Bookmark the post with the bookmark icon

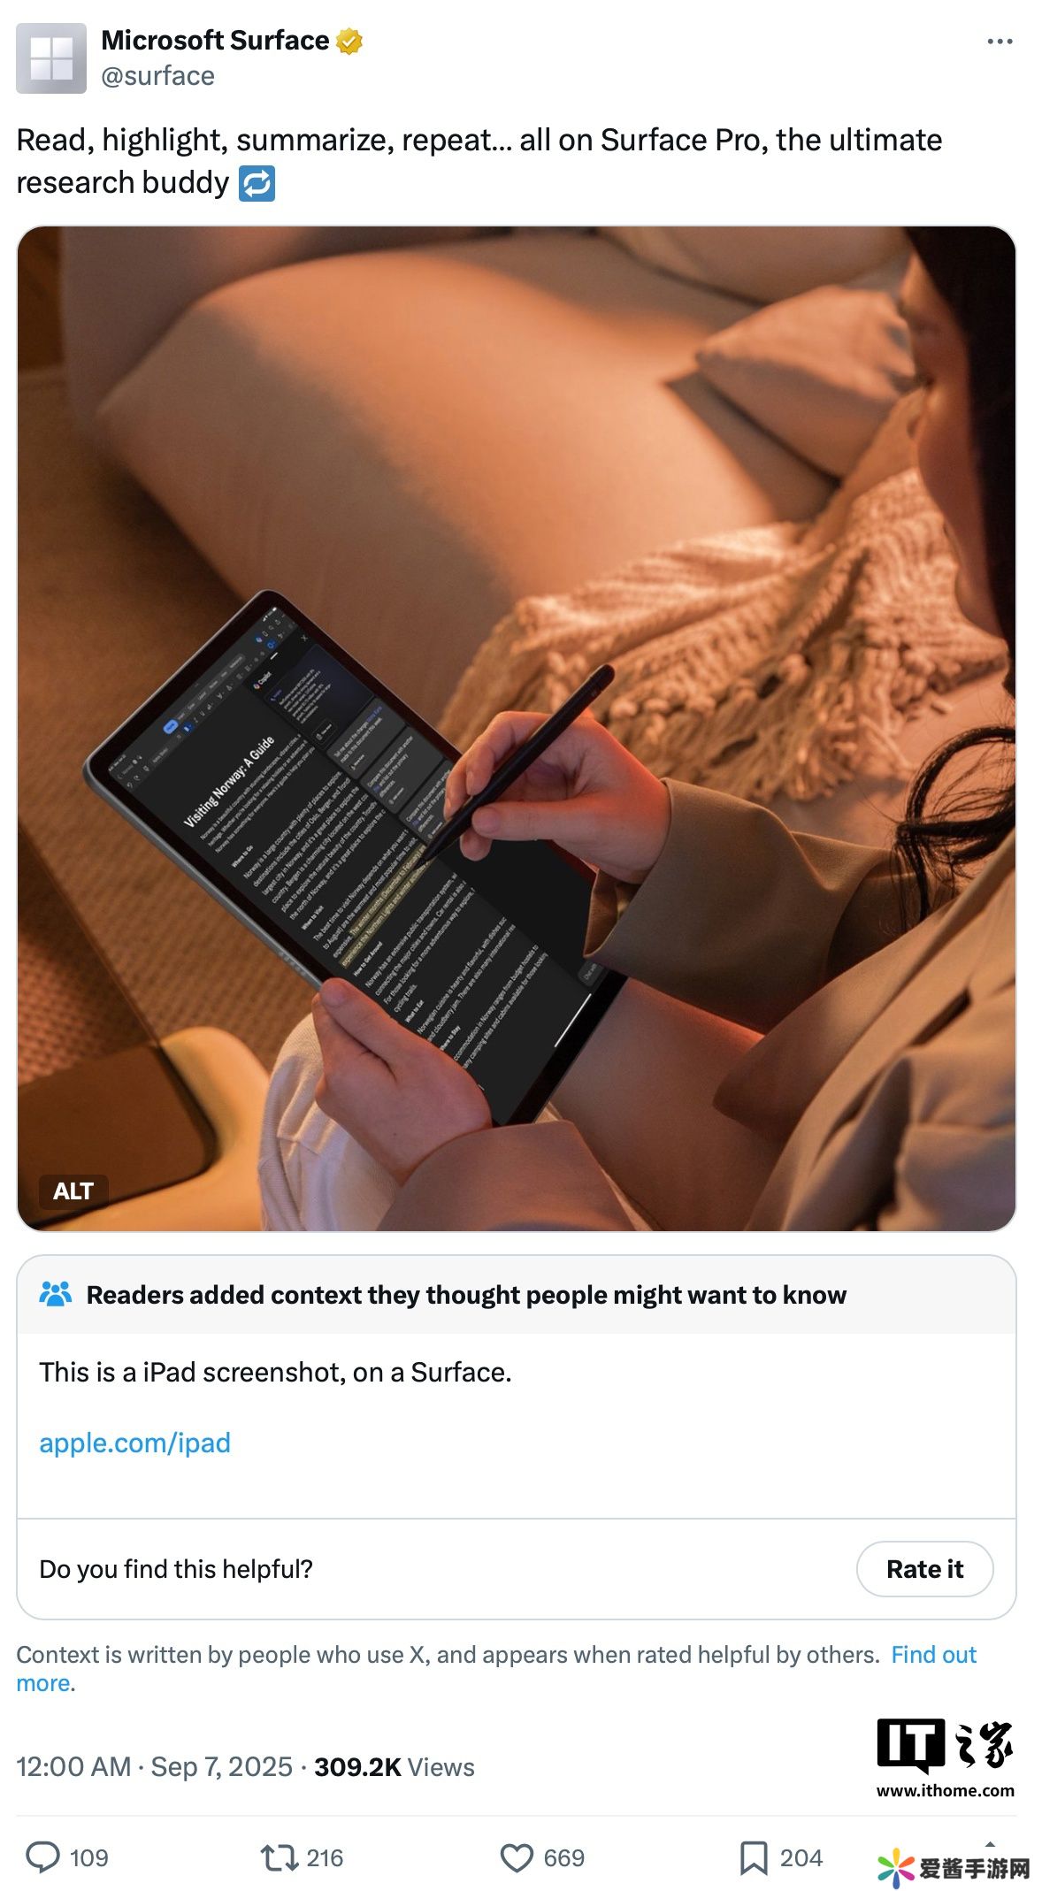pyautogui.click(x=754, y=1857)
